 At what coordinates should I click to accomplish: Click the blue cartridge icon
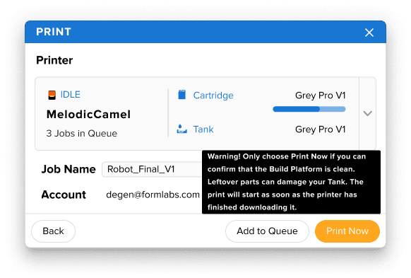pyautogui.click(x=182, y=95)
